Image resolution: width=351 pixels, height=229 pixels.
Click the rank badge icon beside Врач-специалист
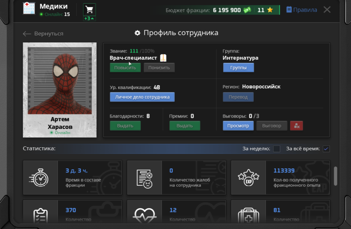point(163,58)
